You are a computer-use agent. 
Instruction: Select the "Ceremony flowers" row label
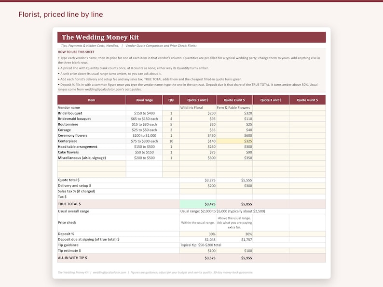click(x=72, y=136)
